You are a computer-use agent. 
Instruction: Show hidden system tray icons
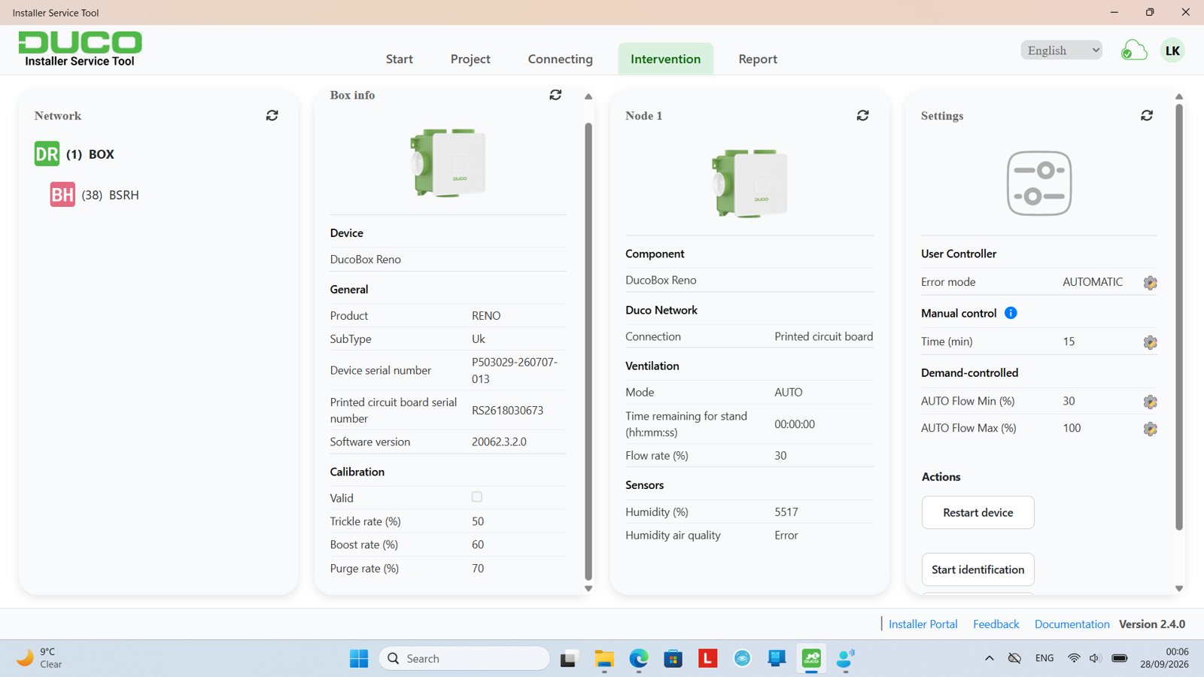pos(990,659)
